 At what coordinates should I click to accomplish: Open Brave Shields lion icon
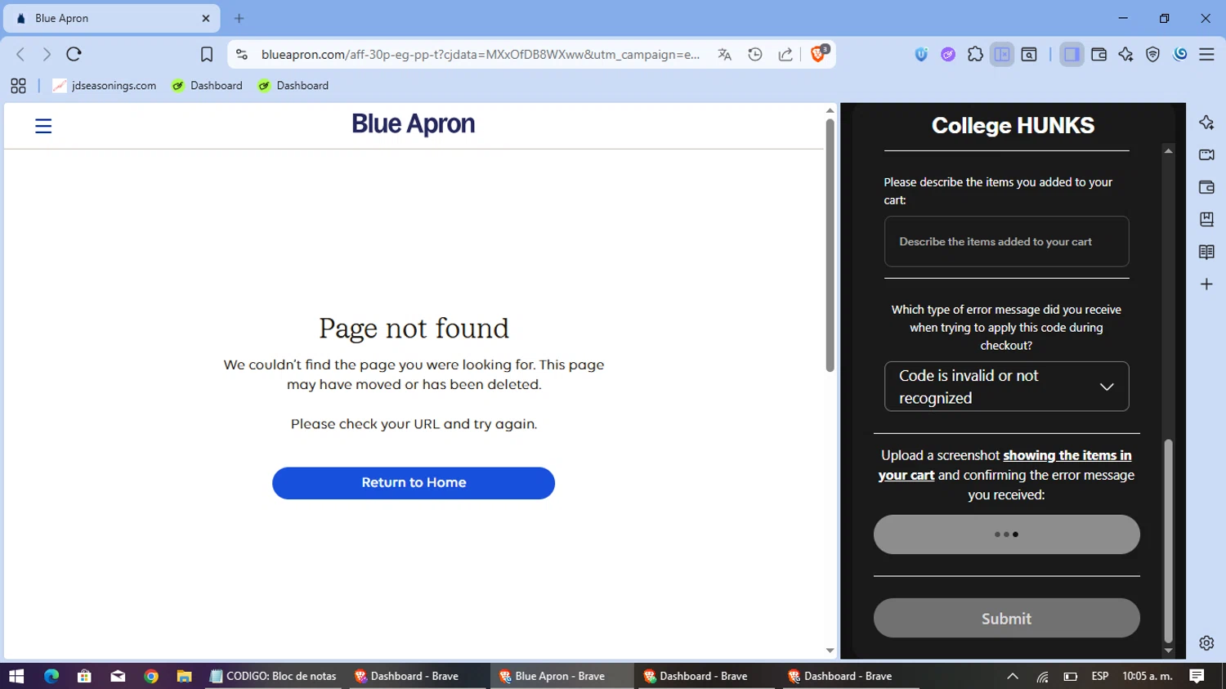pos(818,54)
